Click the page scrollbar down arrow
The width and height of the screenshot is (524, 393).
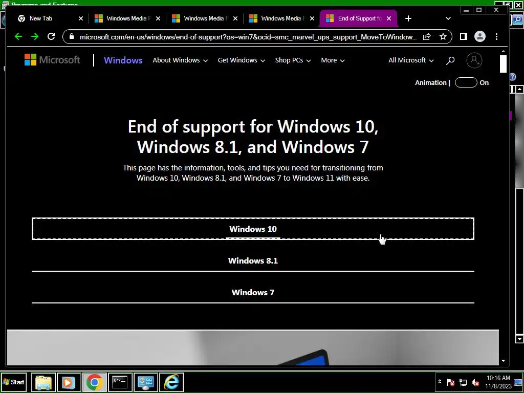pos(504,361)
